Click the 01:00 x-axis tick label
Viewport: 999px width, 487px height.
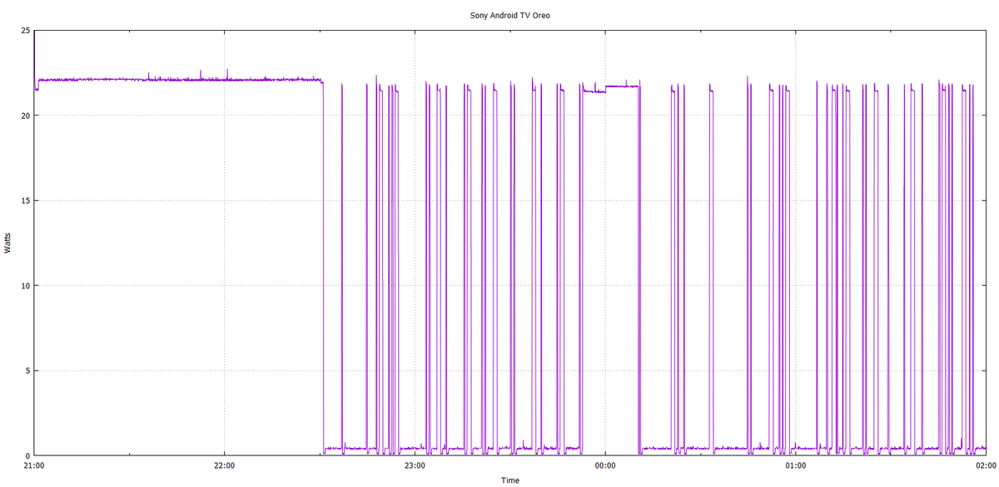(795, 465)
